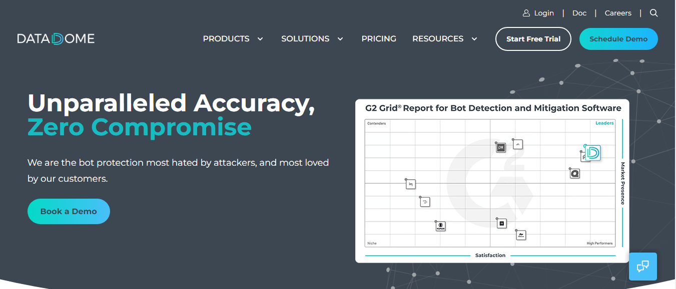Open the Careers link
676x289 pixels.
(618, 13)
